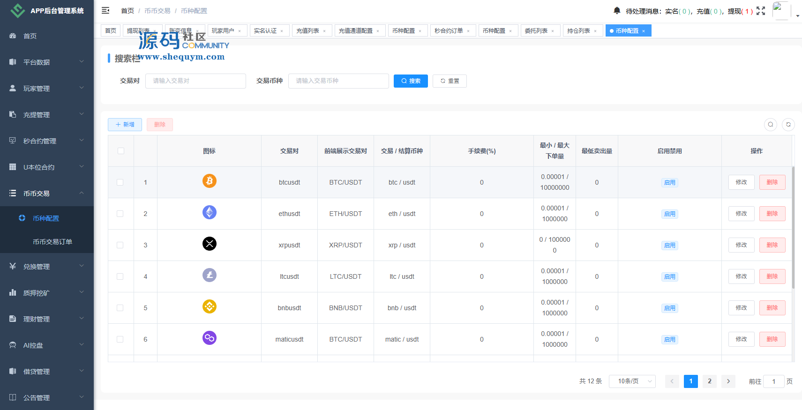Click the round search toggle icon above table
The image size is (802, 410).
[x=771, y=125]
